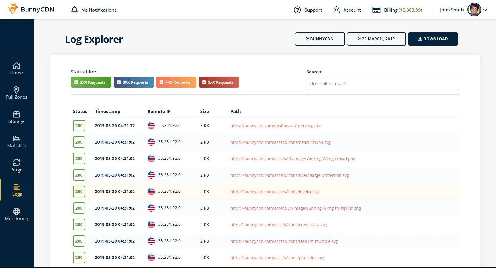Open the BUNNYCDN zone selector
Viewport: 496px width, 268px height.
[319, 39]
